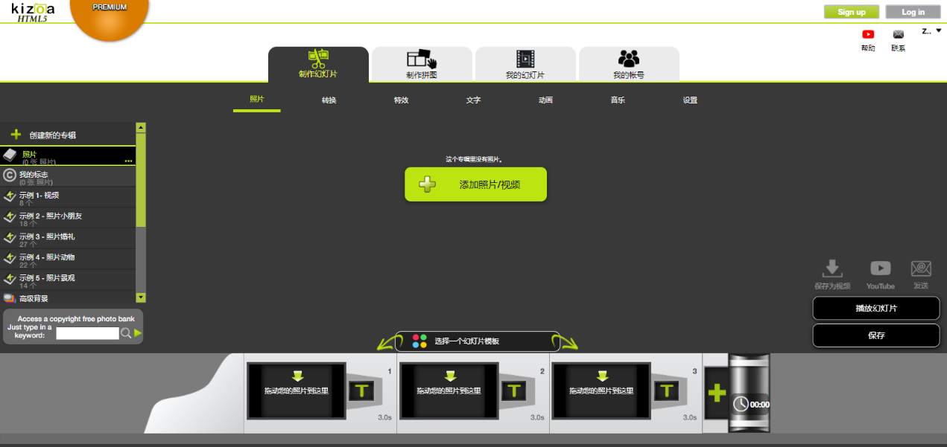Switch to the 制作拼图 tab
The image size is (947, 447).
(x=422, y=65)
